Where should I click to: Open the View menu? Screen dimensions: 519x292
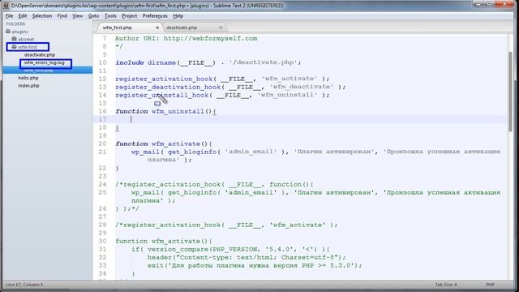pos(78,16)
